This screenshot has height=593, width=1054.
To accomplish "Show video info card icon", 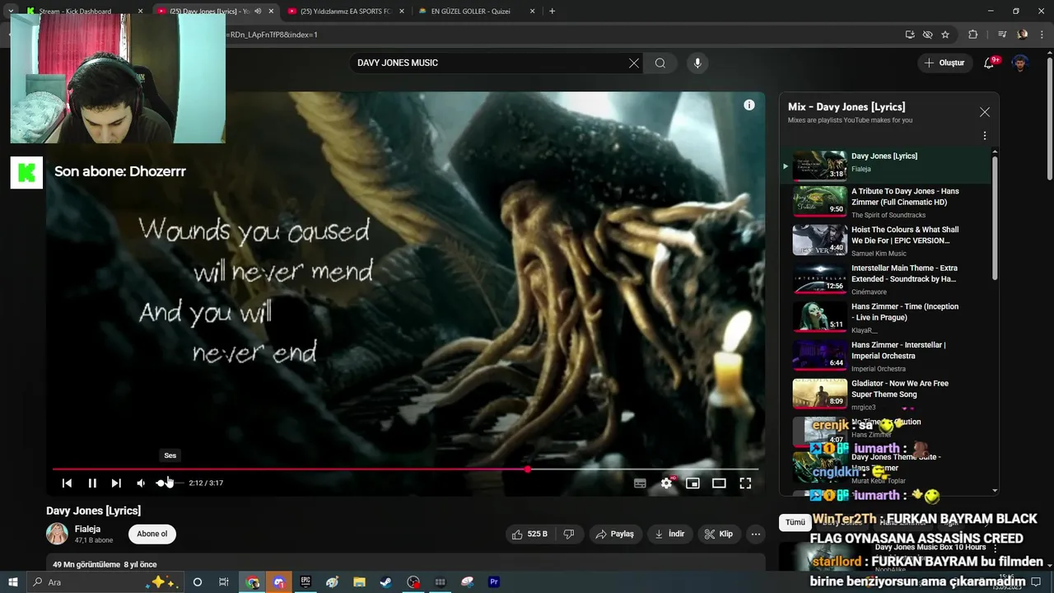I will [x=749, y=105].
